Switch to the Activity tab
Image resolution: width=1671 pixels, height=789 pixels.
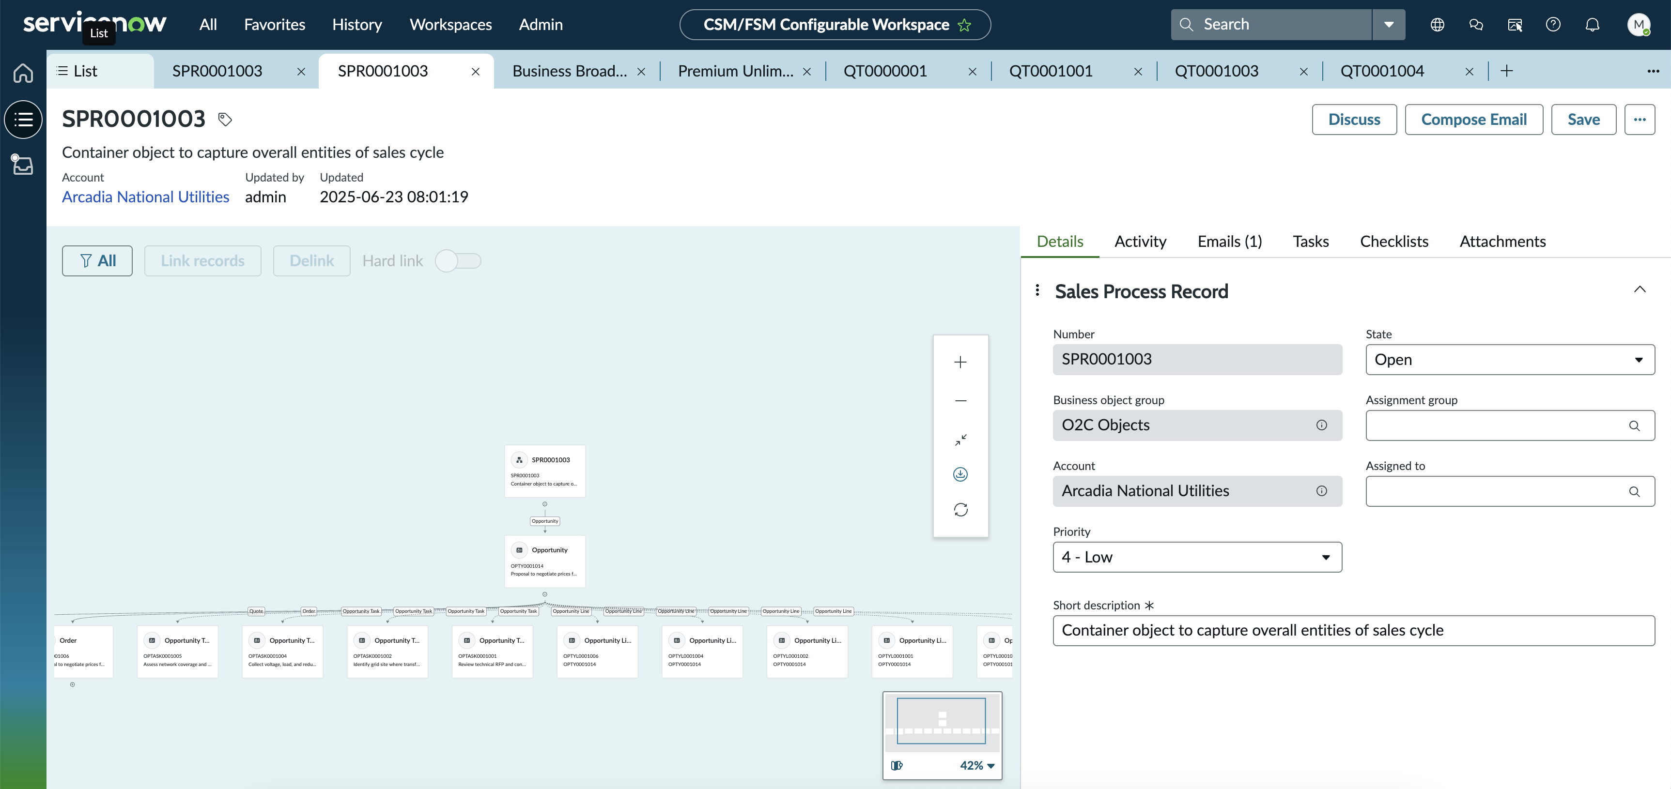click(1140, 242)
